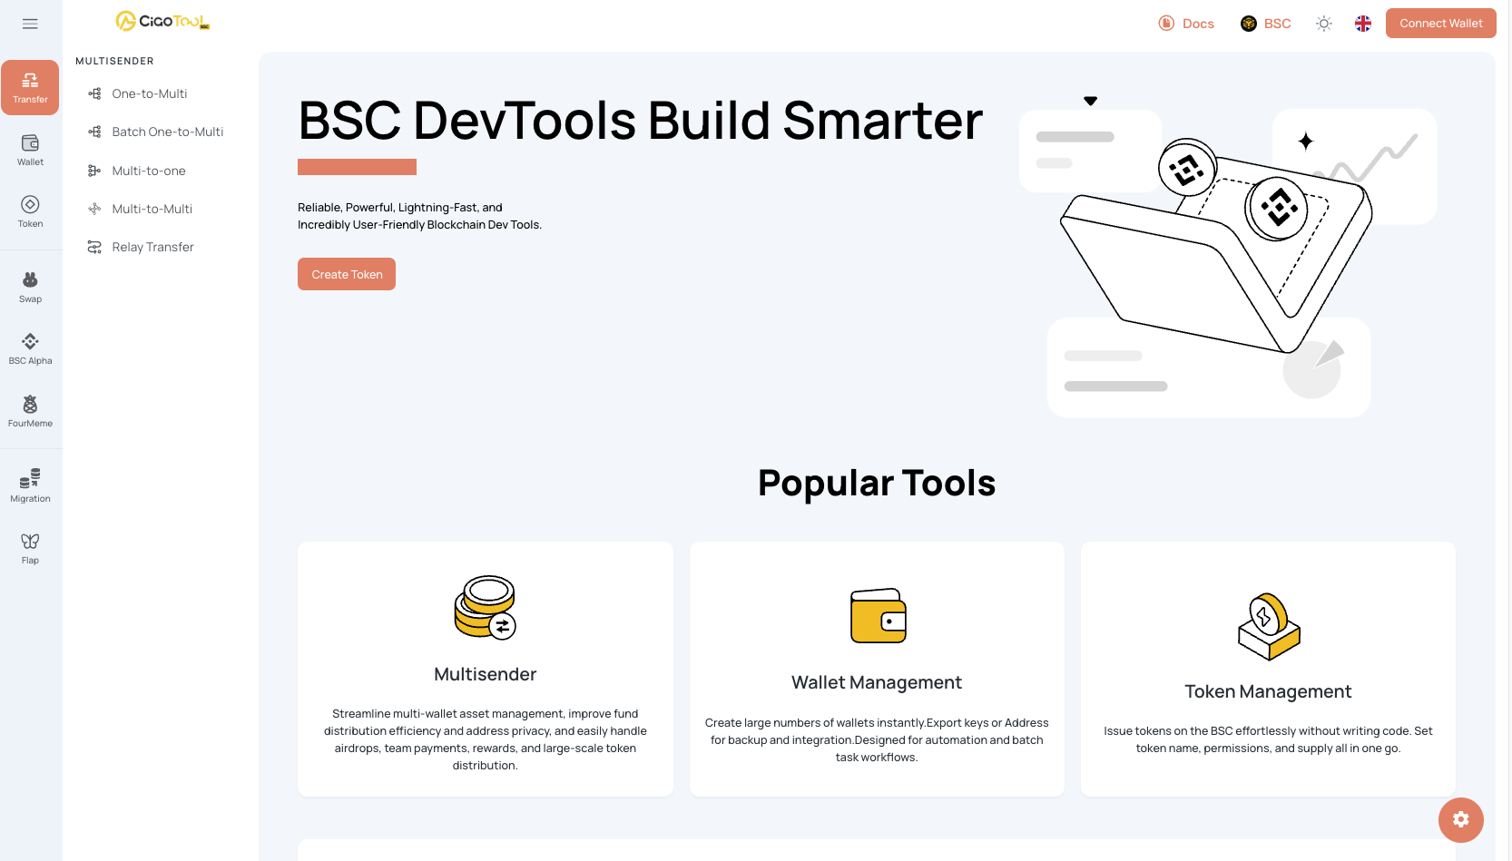Click the Create Token button
The image size is (1512, 861).
[x=347, y=274]
